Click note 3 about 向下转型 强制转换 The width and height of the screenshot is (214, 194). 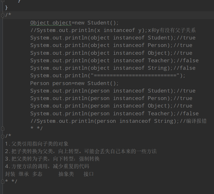52,159
